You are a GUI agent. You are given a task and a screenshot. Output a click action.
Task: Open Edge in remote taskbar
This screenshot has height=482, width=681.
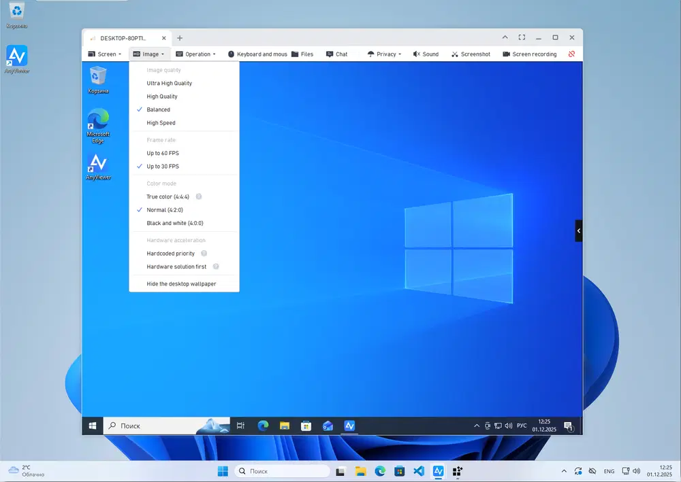(263, 426)
